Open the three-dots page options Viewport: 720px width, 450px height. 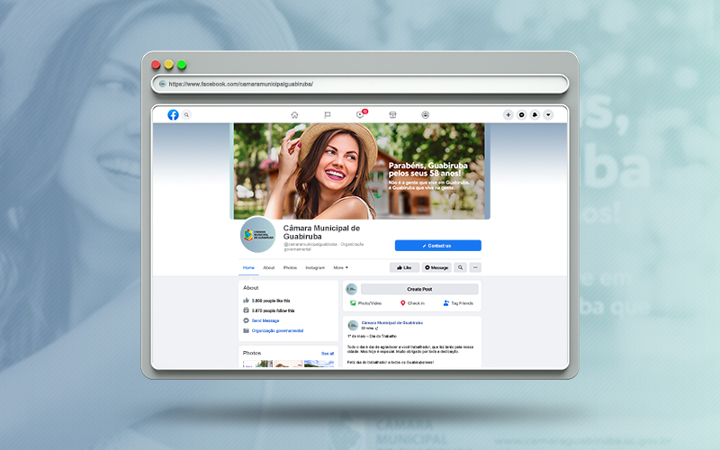pyautogui.click(x=475, y=267)
